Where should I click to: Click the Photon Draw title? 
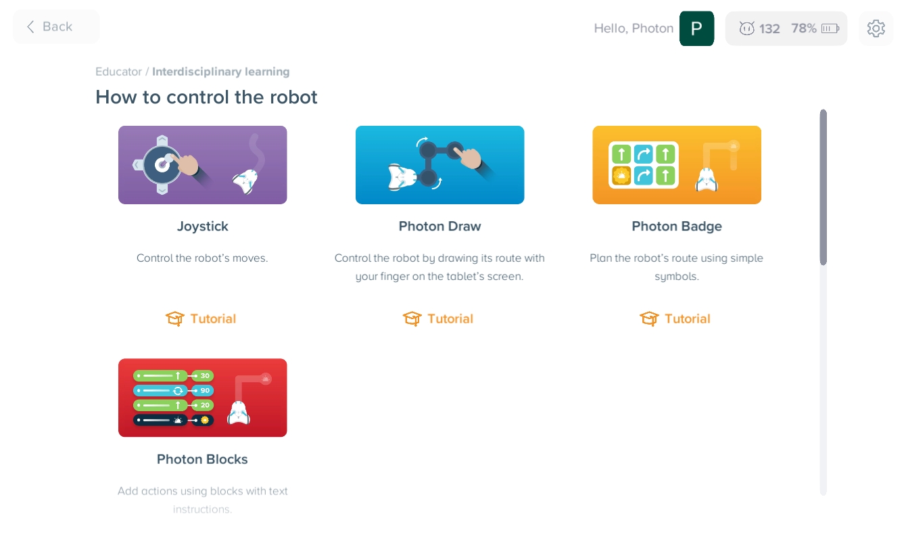click(x=439, y=227)
